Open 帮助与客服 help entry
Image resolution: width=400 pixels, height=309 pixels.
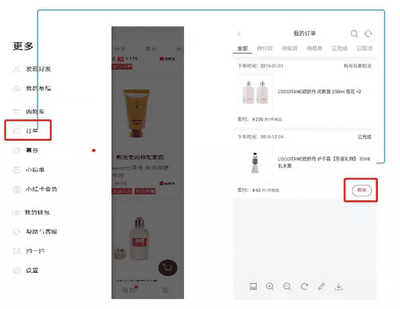pyautogui.click(x=35, y=232)
